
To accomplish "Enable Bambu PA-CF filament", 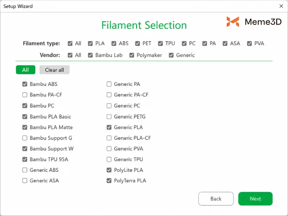I will click(x=24, y=95).
